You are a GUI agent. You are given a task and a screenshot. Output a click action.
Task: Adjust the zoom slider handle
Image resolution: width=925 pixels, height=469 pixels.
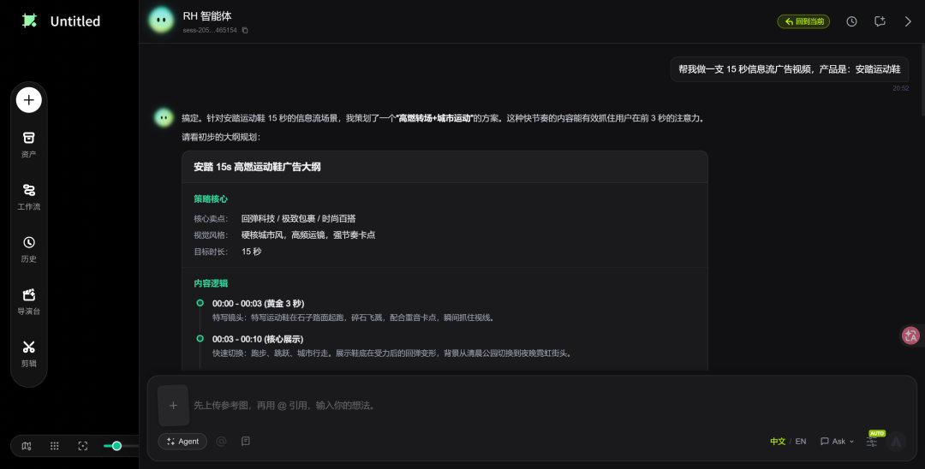116,446
